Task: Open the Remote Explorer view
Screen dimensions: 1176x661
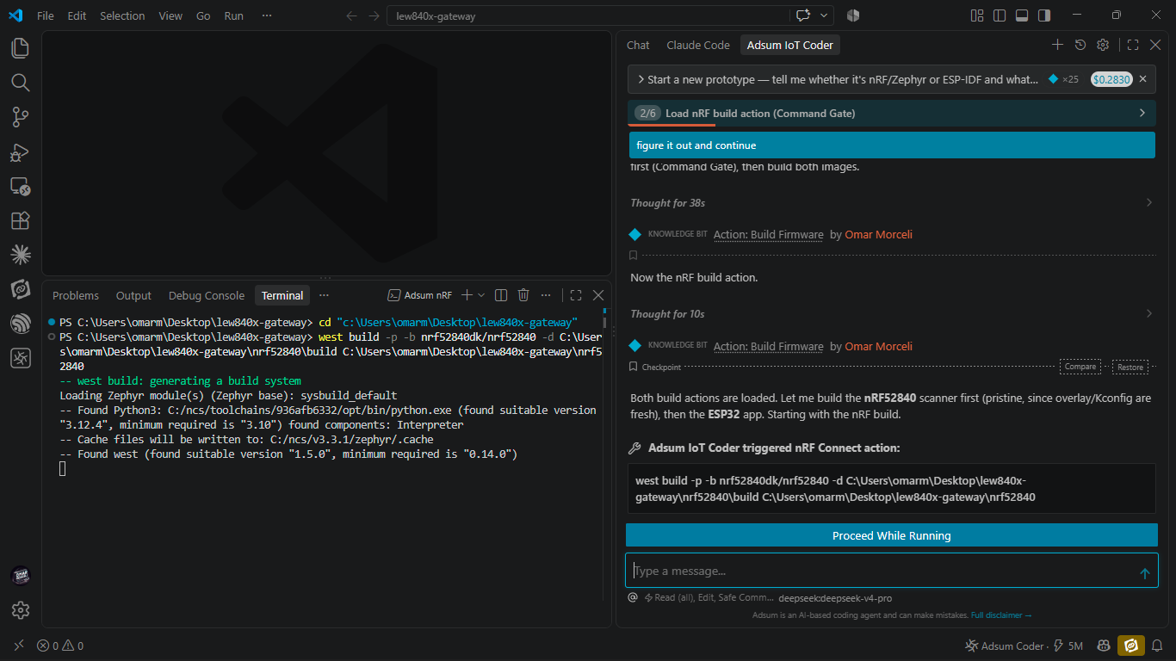Action: tap(20, 187)
